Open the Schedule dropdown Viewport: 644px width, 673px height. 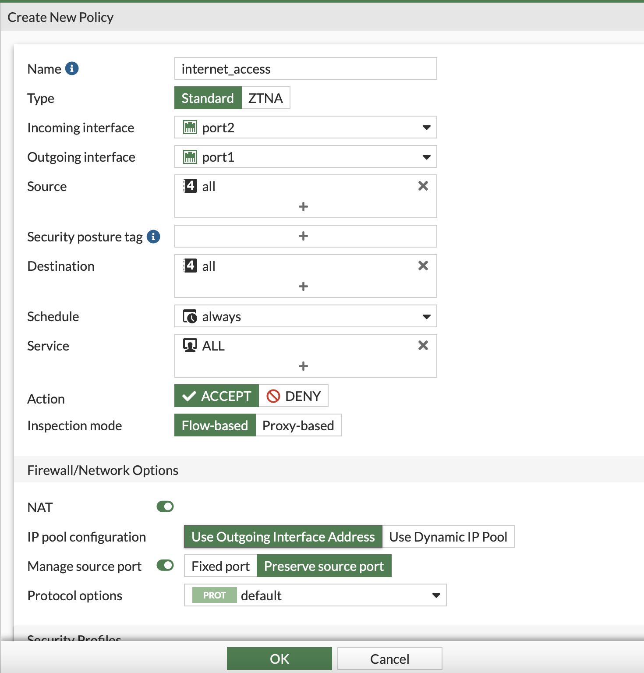[x=306, y=316]
